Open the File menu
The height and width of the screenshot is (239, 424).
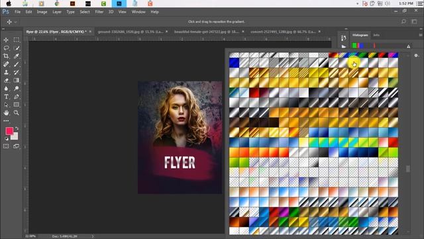click(x=18, y=12)
